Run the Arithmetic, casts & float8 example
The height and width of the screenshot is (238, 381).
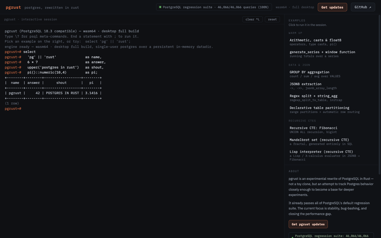(x=331, y=42)
